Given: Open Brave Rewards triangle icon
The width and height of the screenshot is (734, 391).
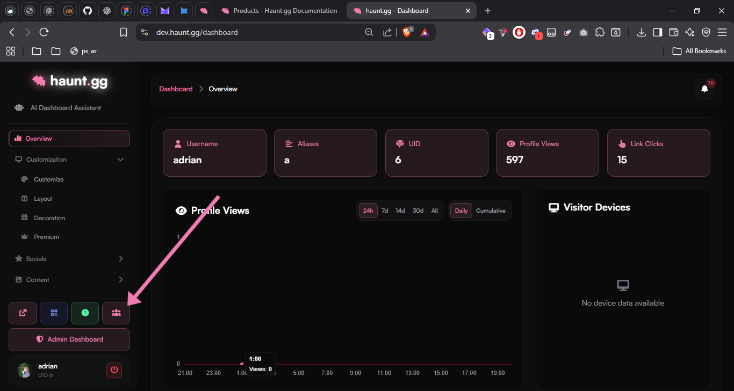Looking at the screenshot, I should 424,32.
